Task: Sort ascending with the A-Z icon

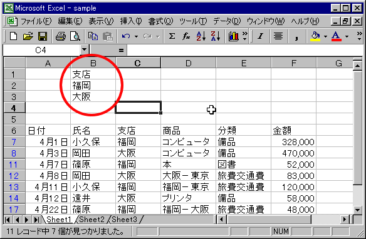Action: 201,36
